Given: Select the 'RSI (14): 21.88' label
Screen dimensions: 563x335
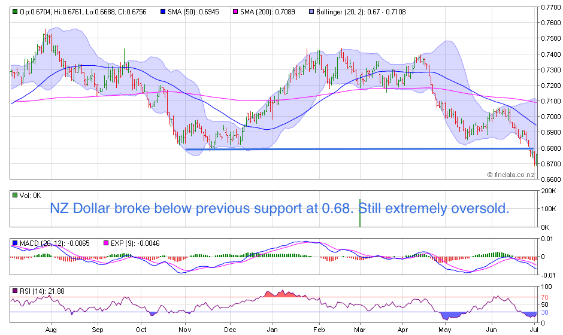Looking at the screenshot, I should [x=42, y=291].
